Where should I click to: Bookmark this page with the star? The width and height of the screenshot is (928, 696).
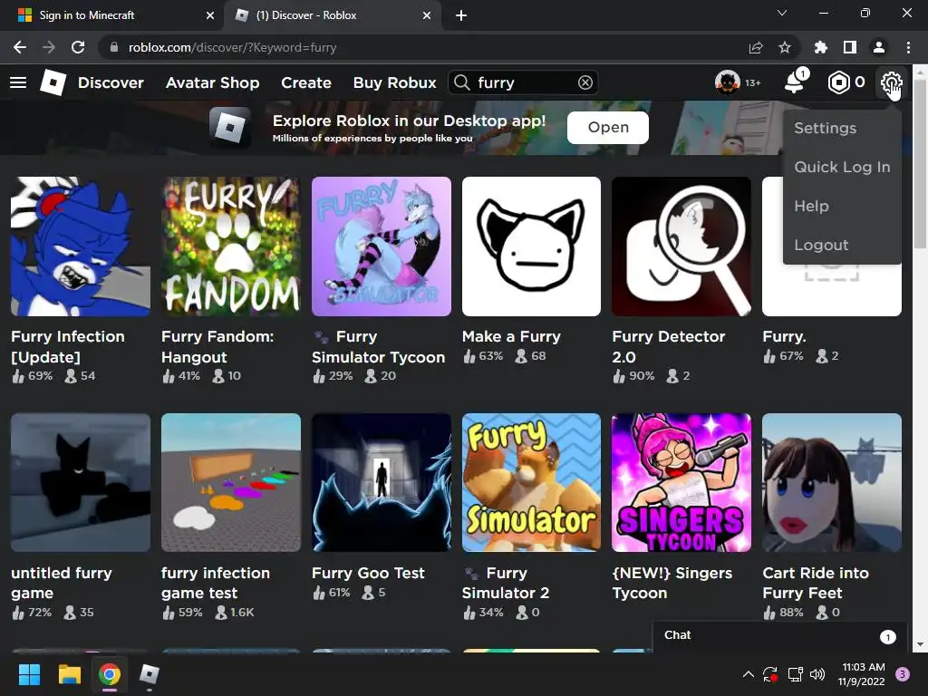click(x=784, y=47)
